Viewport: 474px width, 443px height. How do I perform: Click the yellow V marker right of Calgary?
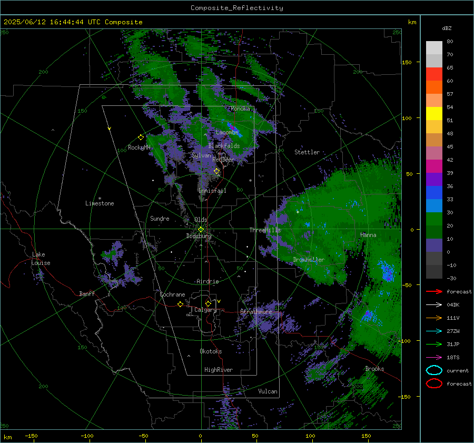[219, 301]
